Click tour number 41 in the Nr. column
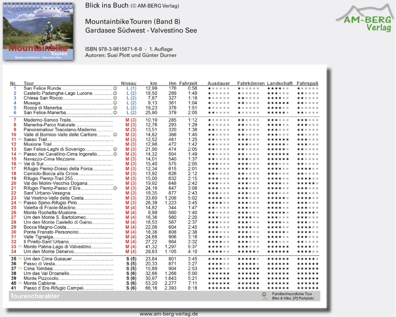396x317 pixels. (13, 288)
